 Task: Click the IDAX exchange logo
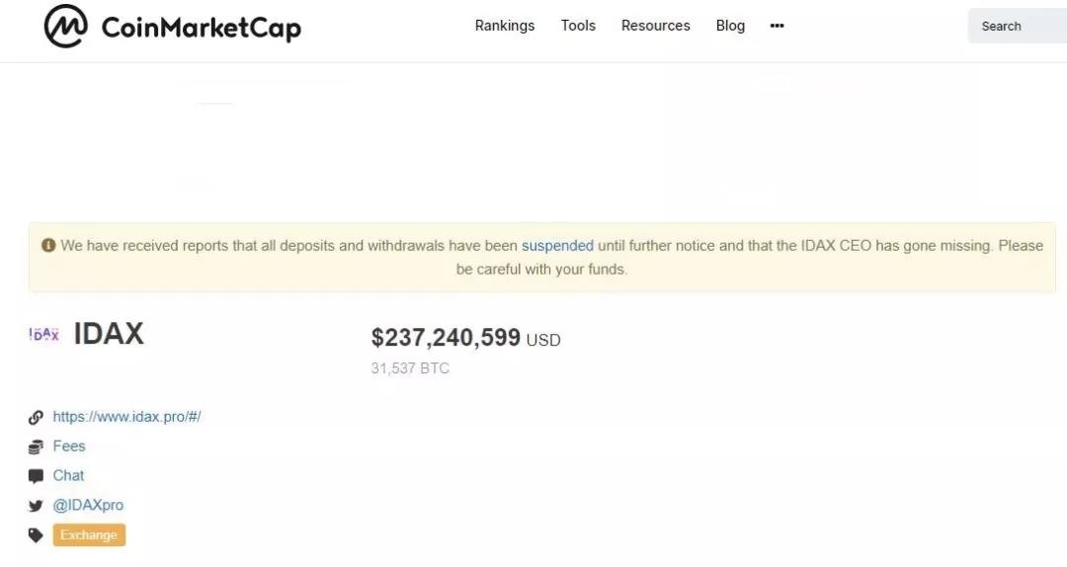tap(44, 334)
